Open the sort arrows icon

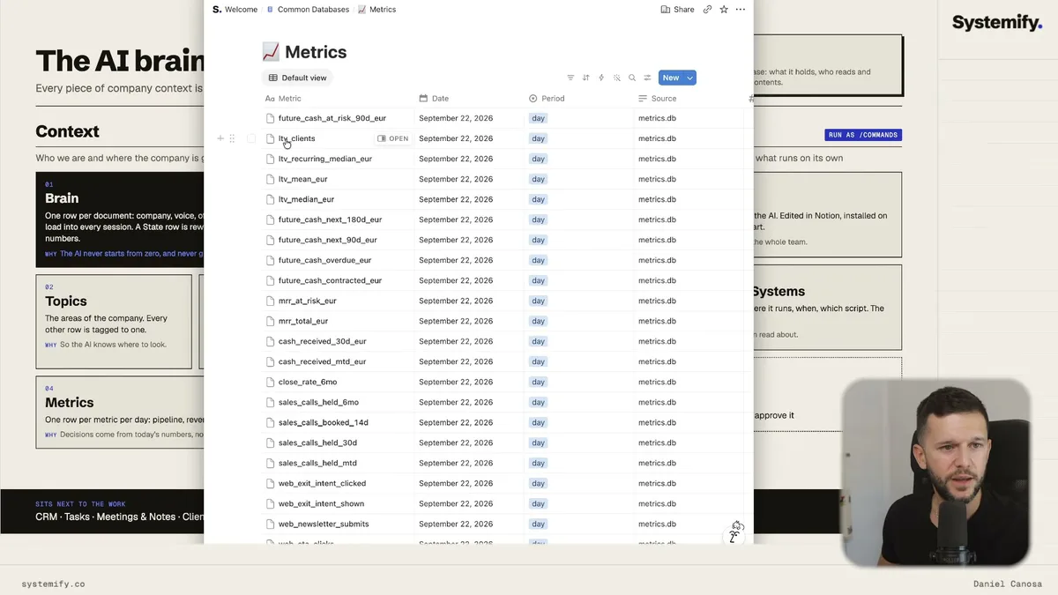click(585, 78)
